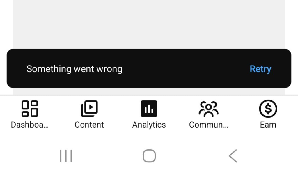Select the Community tab label text
Image resolution: width=298 pixels, height=175 pixels.
coord(208,125)
